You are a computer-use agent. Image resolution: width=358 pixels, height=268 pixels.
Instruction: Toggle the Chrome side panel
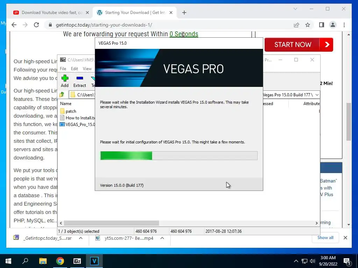click(x=322, y=25)
